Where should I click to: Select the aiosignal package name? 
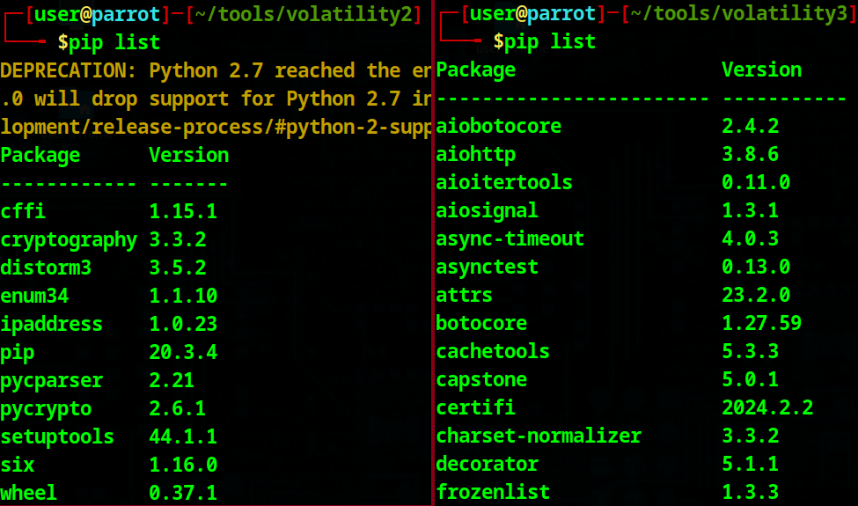(487, 212)
